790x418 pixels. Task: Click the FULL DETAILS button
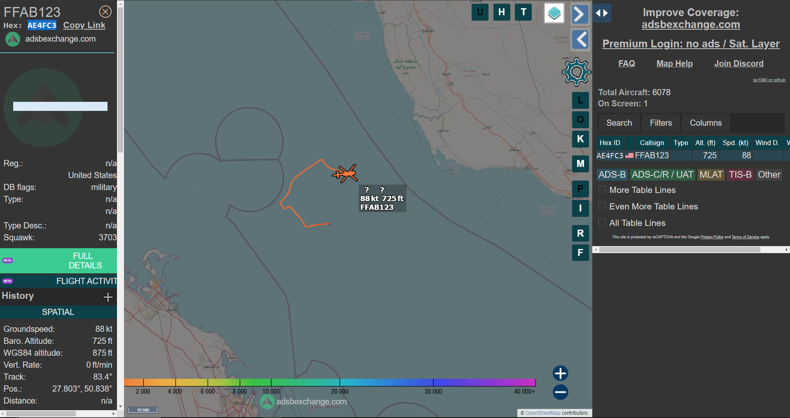58,261
